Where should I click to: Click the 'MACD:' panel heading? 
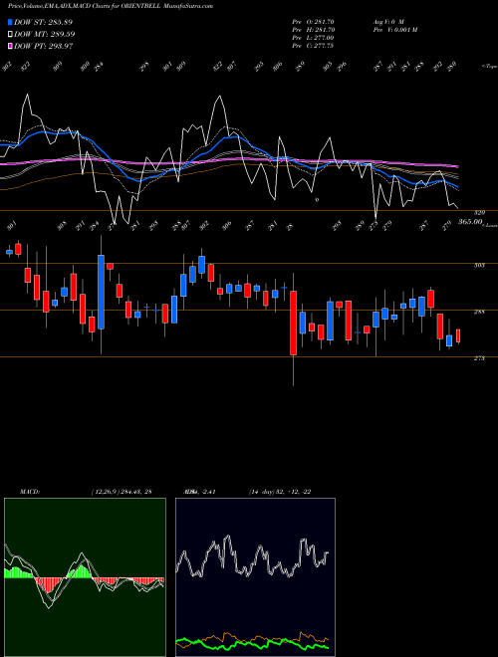(x=30, y=492)
